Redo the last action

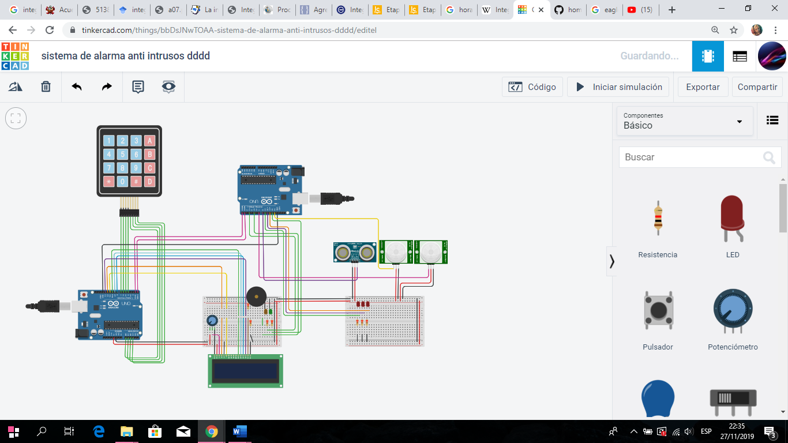tap(107, 87)
